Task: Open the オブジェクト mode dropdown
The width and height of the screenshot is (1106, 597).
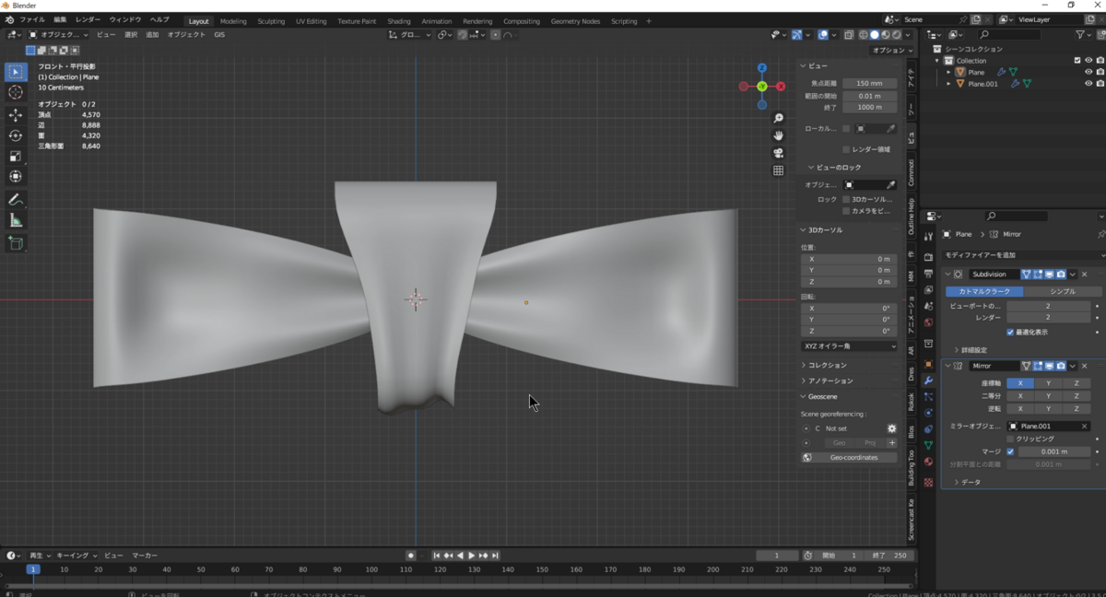Action: pos(60,35)
